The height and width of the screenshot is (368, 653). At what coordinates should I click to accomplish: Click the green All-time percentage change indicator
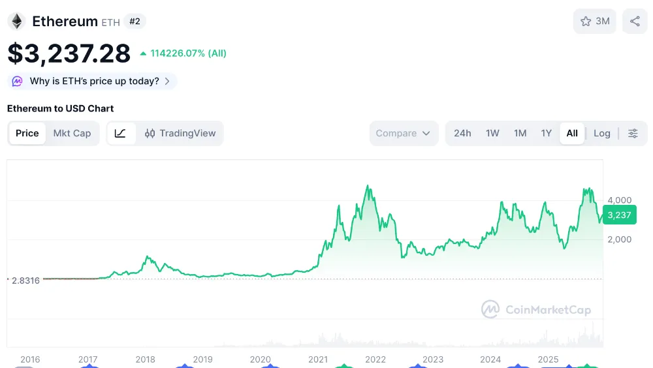click(183, 54)
